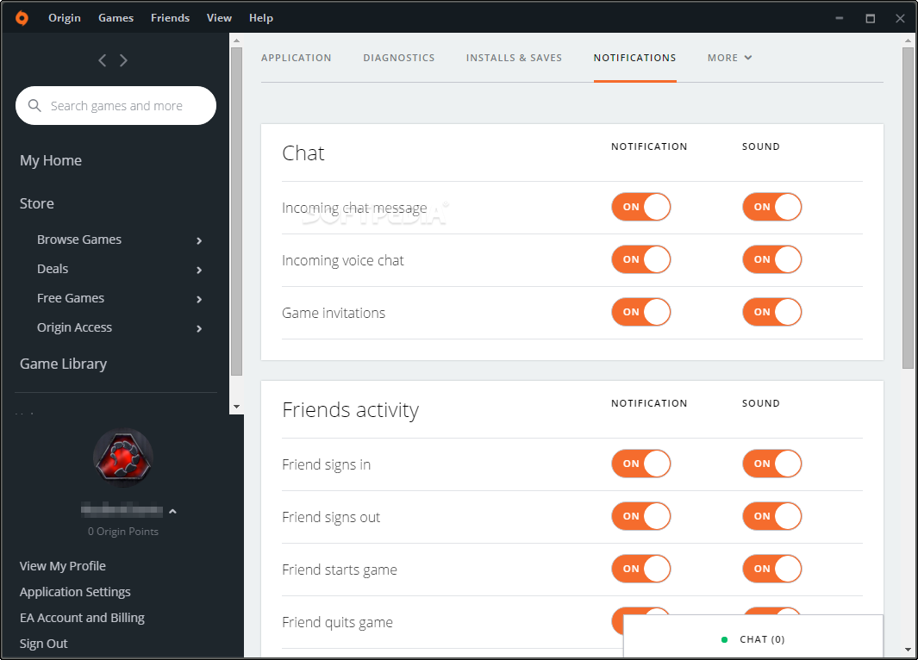Image resolution: width=918 pixels, height=660 pixels.
Task: Click the Friends activity heading
Action: click(x=350, y=409)
